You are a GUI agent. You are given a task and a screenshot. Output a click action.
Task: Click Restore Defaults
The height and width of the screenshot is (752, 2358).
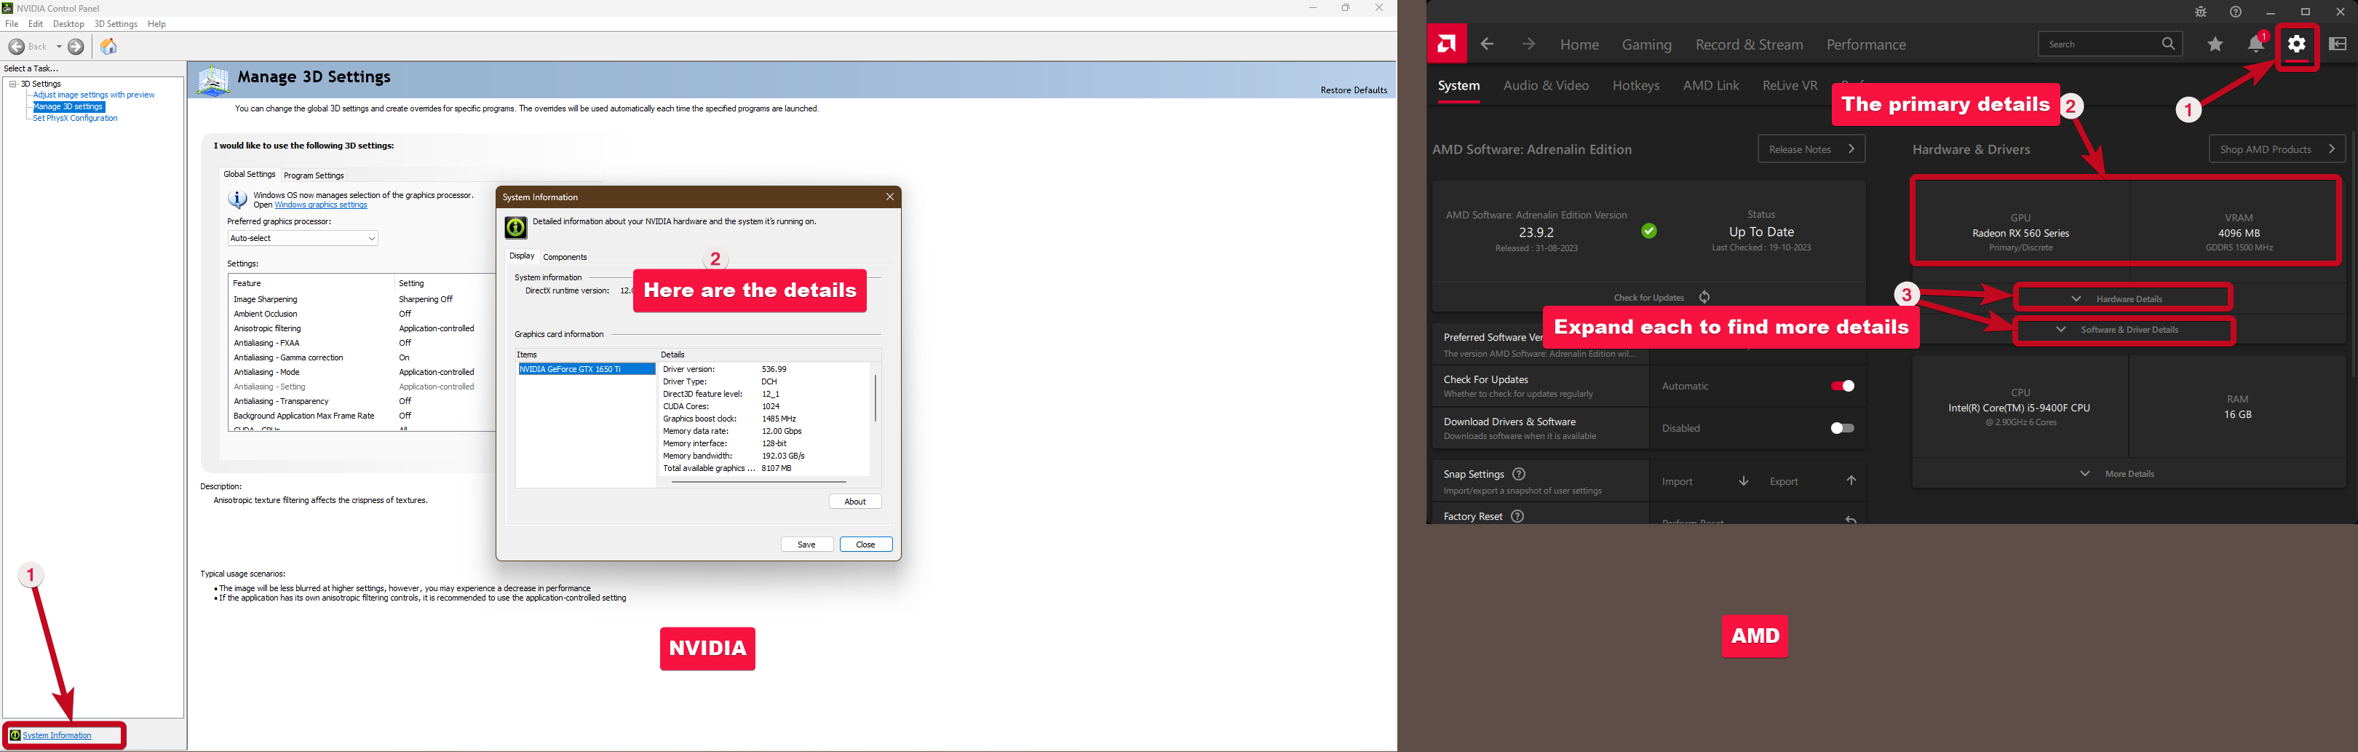1353,90
